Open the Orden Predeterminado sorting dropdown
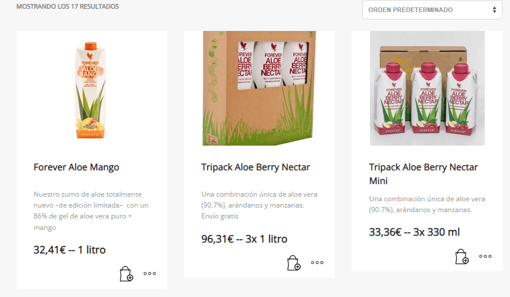The image size is (510, 297). [432, 10]
